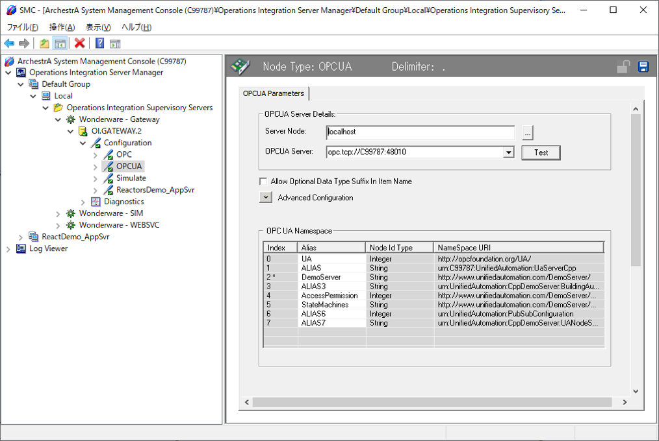Screen dimensions: 659x441
Task: Click the Server Node input field
Action: coord(420,132)
